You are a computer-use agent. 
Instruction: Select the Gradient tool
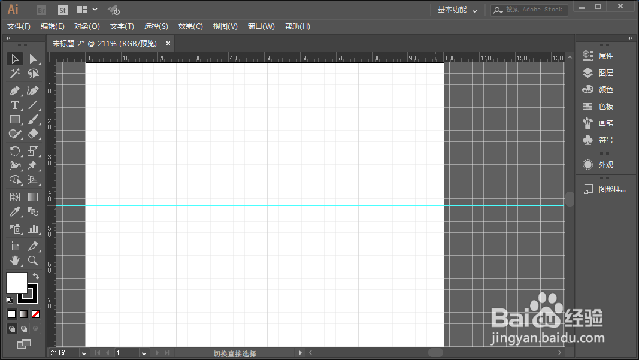pyautogui.click(x=33, y=197)
